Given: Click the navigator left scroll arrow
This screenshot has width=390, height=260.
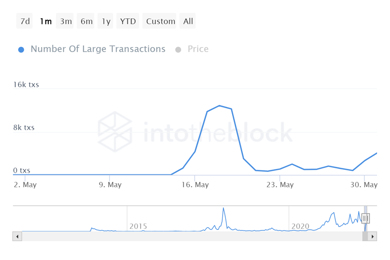Looking at the screenshot, I should click(18, 236).
